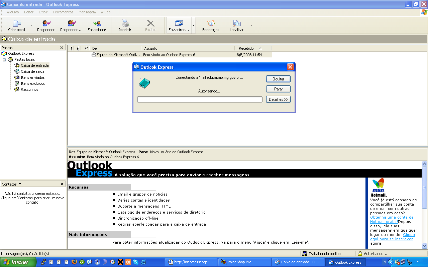The width and height of the screenshot is (428, 267).
Task: Open the Exibir menu
Action: click(43, 12)
